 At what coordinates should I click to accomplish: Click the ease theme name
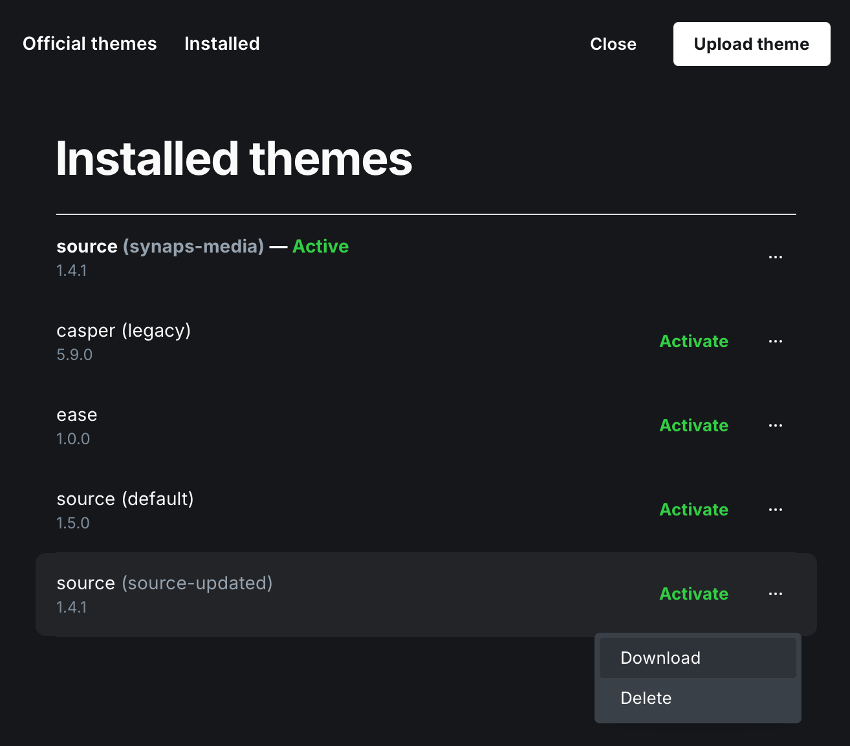77,414
